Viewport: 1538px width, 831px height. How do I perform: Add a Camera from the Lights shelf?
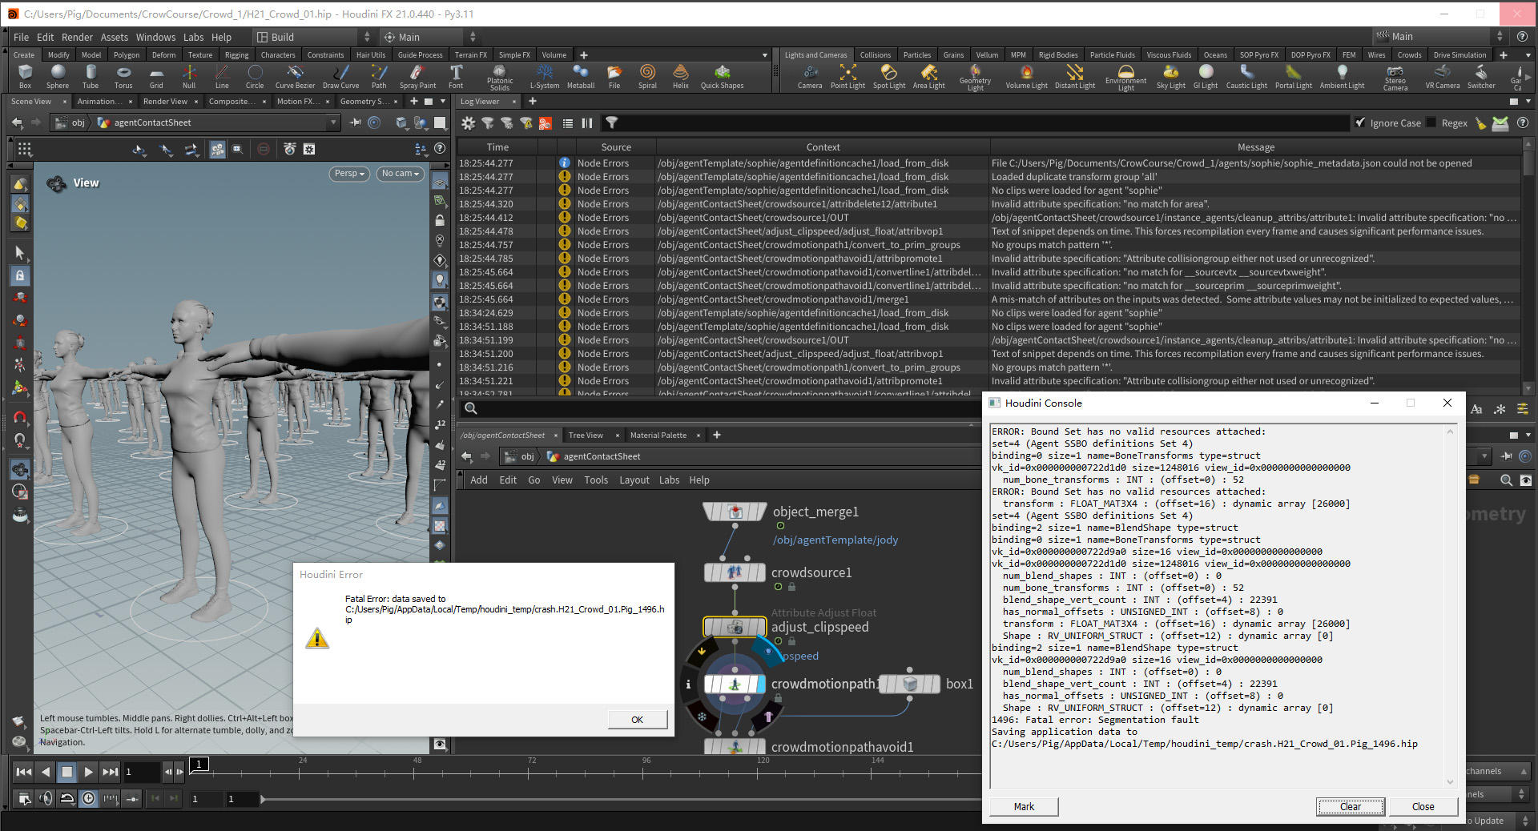click(x=810, y=77)
